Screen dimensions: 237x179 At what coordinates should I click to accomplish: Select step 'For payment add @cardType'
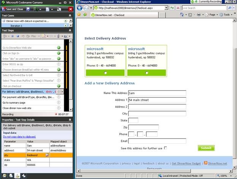(33, 97)
